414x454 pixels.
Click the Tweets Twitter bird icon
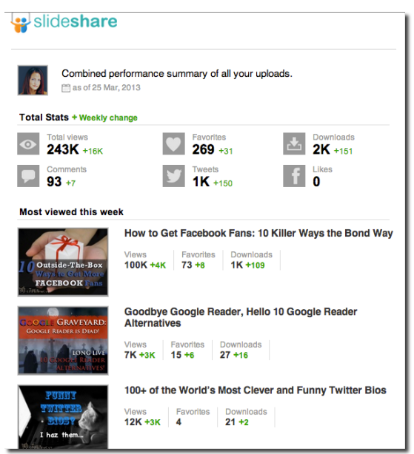coord(173,176)
